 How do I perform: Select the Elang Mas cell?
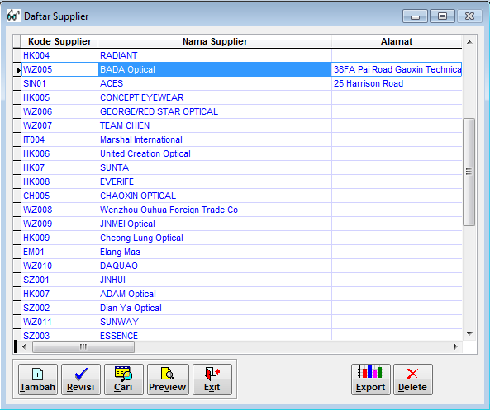tap(215, 252)
